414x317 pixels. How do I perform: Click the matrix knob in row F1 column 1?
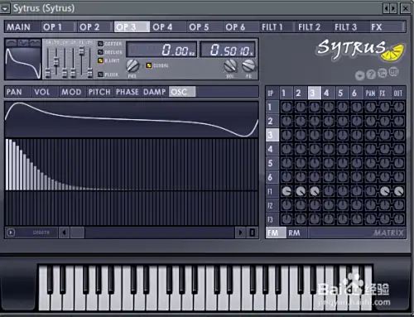(286, 191)
